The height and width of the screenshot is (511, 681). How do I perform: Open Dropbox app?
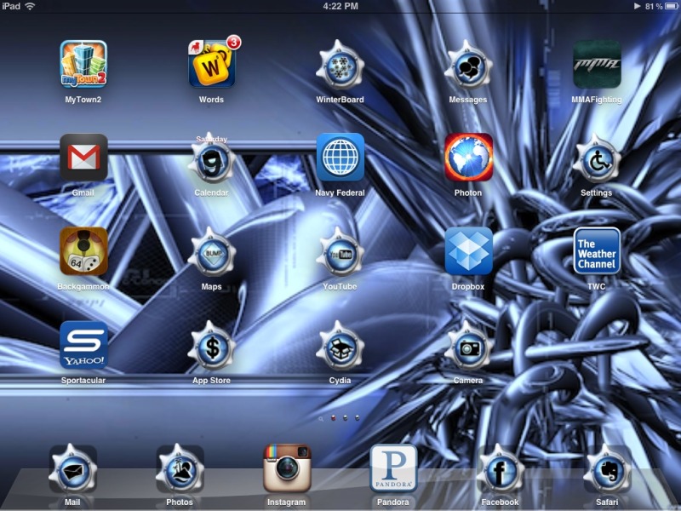click(x=468, y=251)
